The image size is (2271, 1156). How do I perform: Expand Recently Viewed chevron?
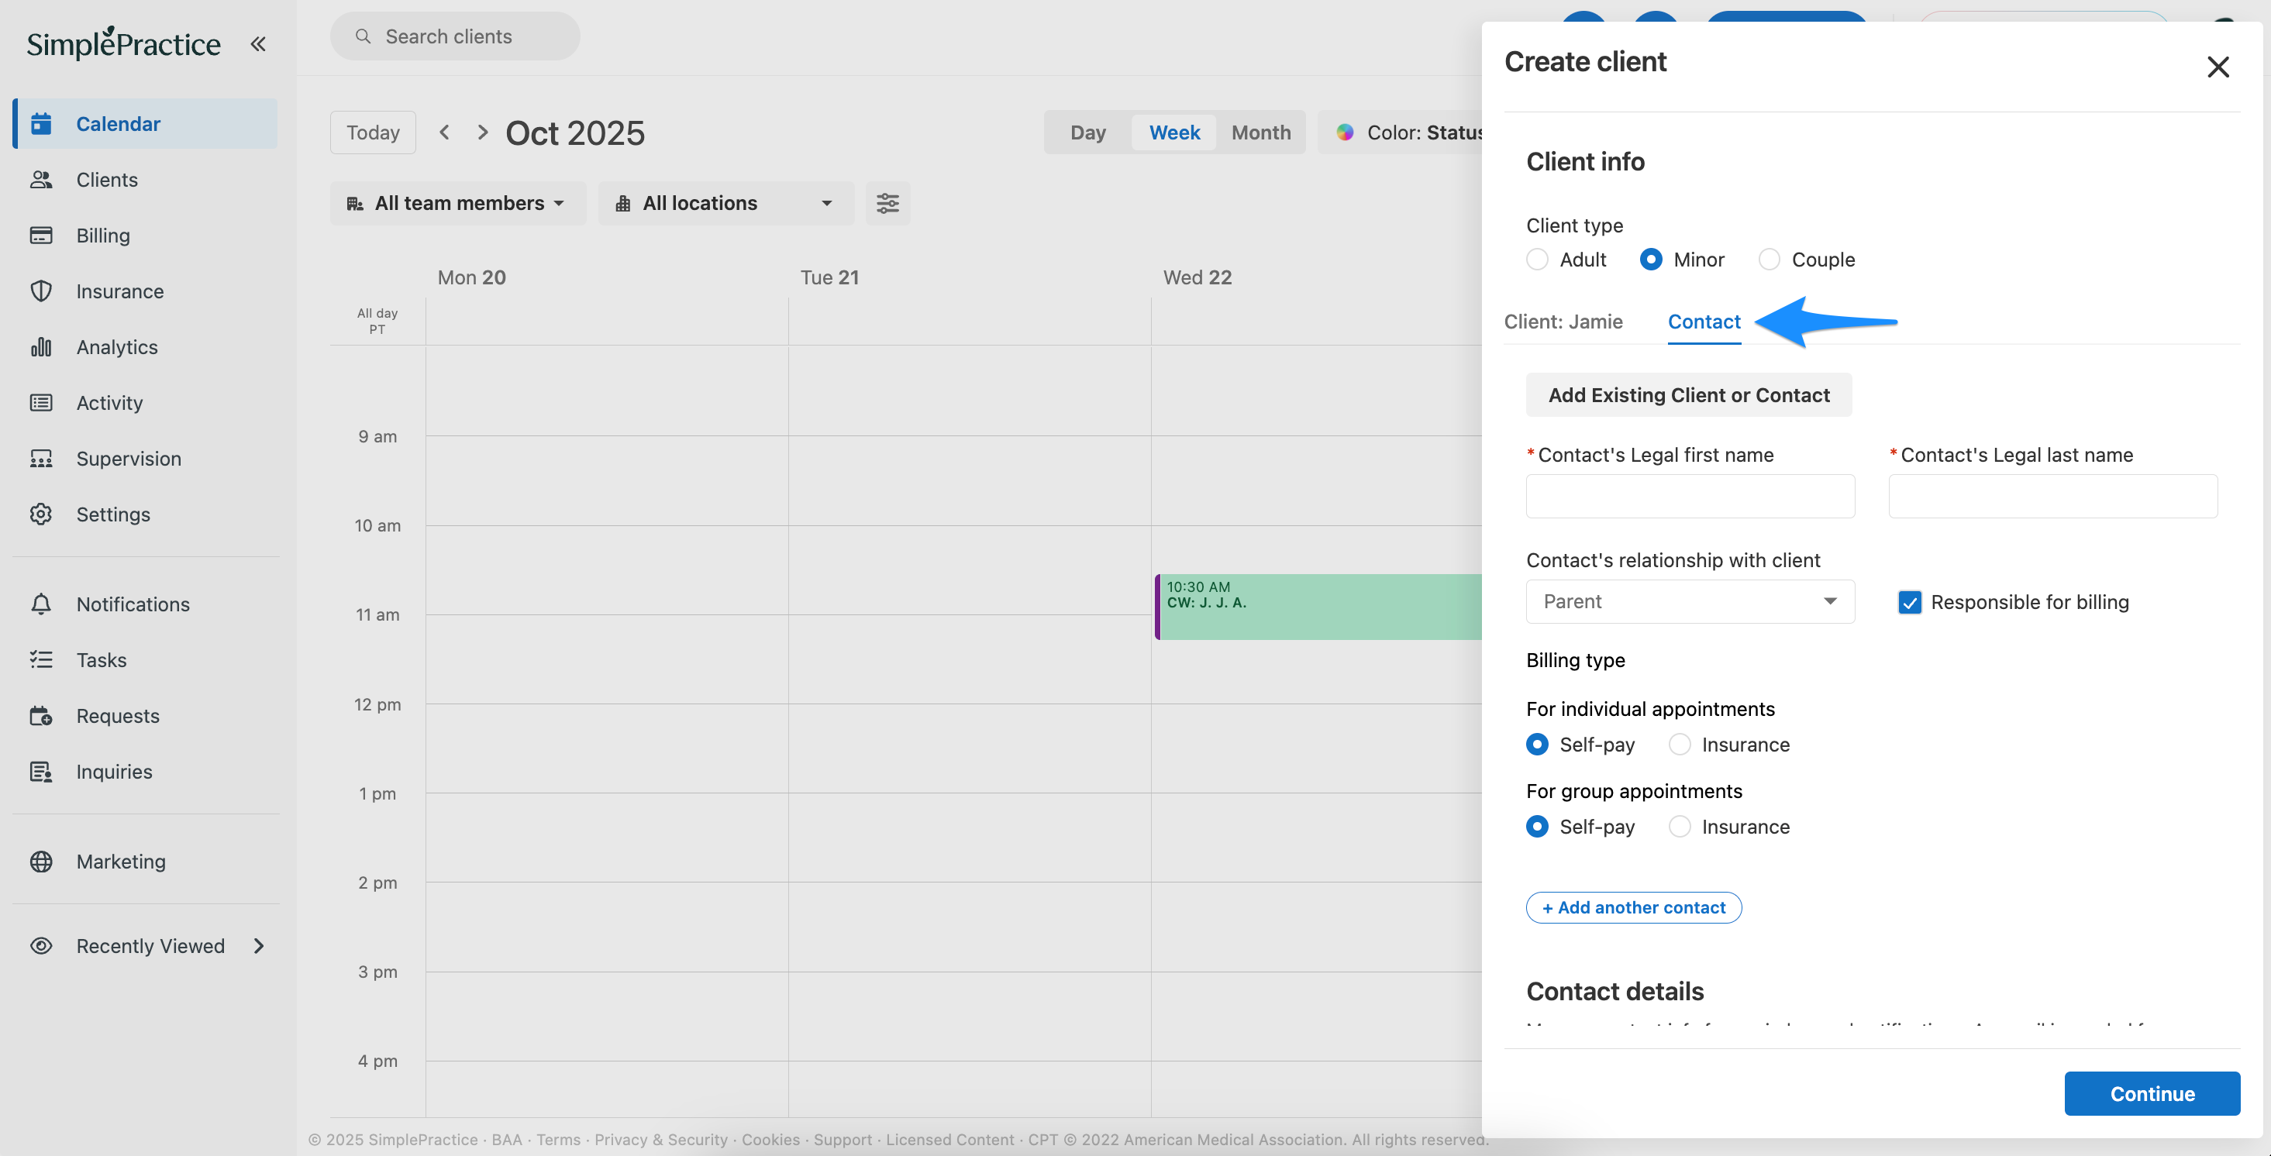pyautogui.click(x=258, y=946)
